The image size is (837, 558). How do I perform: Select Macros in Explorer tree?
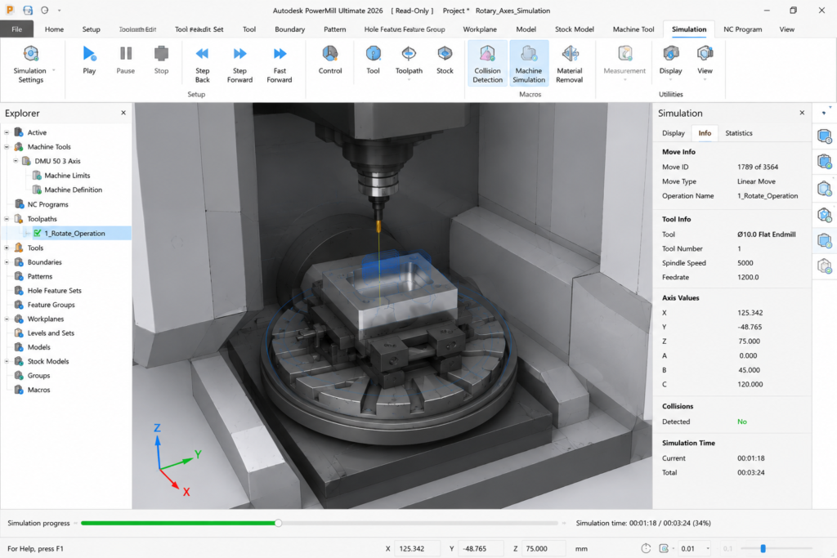38,390
